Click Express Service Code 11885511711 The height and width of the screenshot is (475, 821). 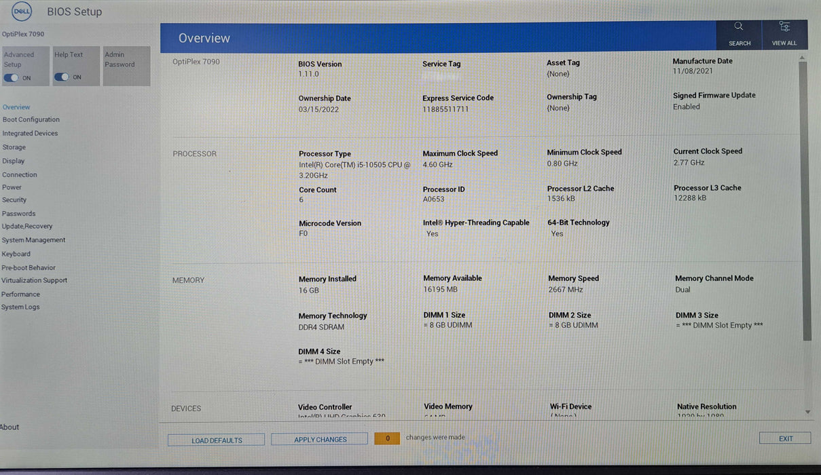pos(445,109)
